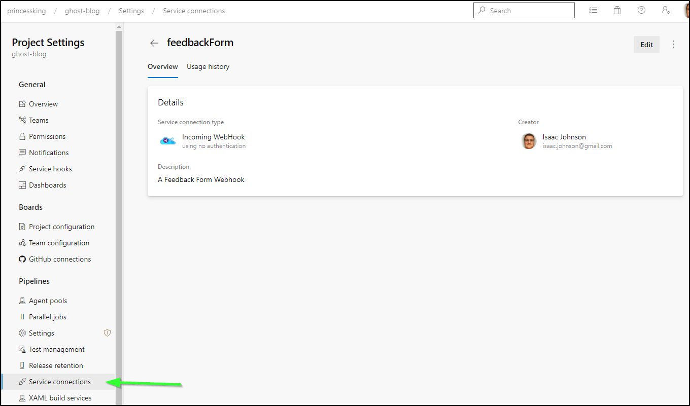Open the Team configuration page
This screenshot has width=690, height=406.
click(58, 243)
